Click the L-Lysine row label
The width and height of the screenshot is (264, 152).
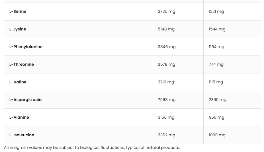[18, 29]
